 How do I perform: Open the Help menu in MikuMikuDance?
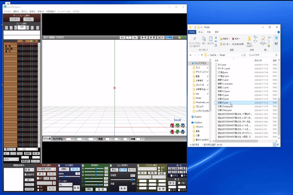click(76, 11)
